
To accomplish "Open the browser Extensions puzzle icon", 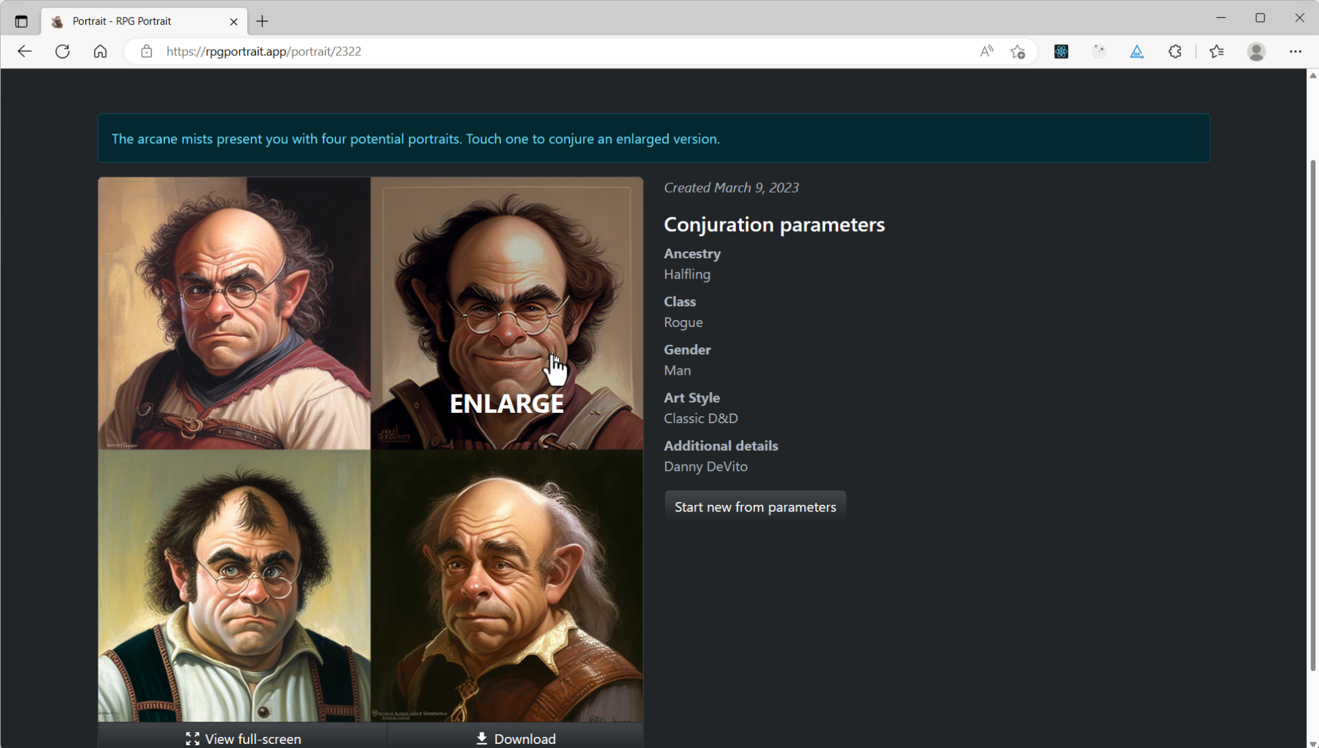I will (x=1175, y=51).
